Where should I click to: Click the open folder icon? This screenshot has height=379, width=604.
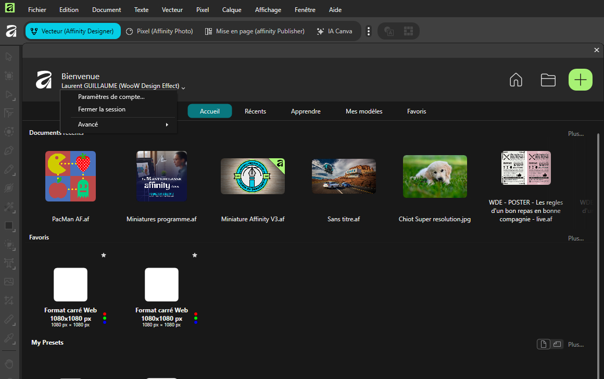click(x=548, y=80)
